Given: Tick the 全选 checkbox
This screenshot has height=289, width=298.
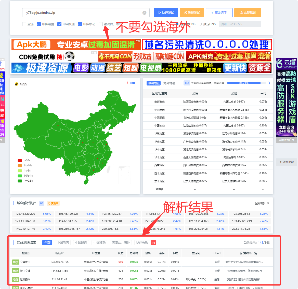Looking at the screenshot, I should coord(24,24).
